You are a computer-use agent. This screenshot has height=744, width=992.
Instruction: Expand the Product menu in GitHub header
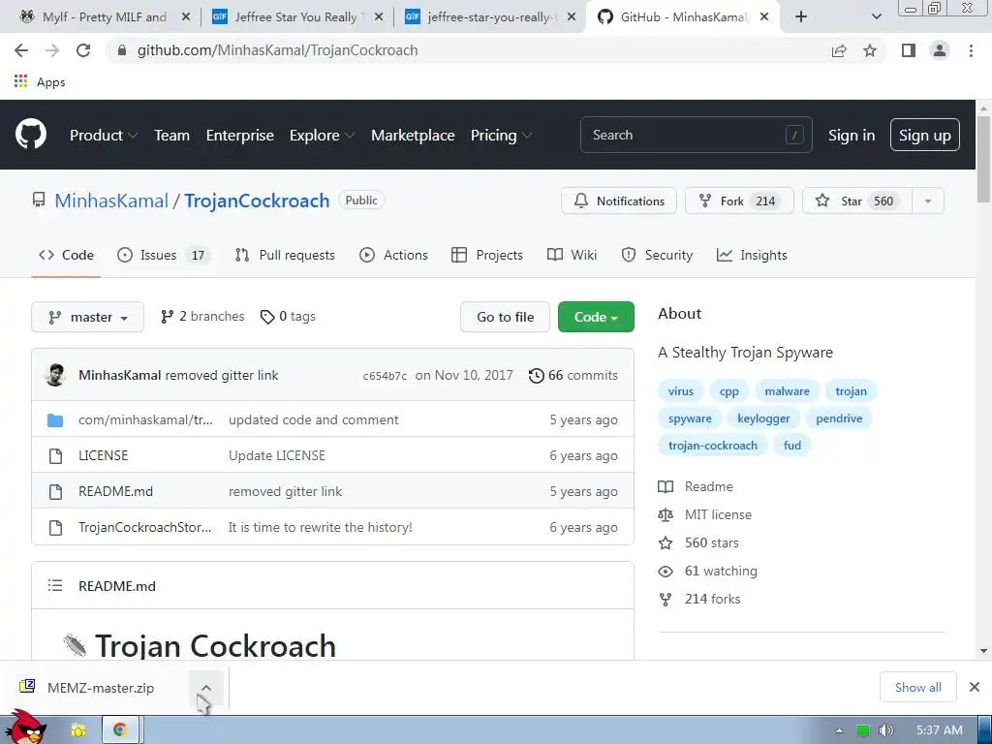click(x=104, y=136)
